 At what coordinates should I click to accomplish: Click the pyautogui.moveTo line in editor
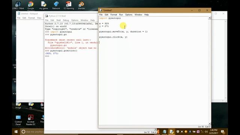123,31
